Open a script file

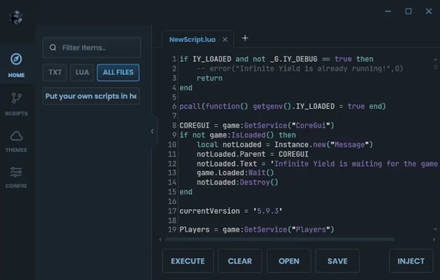289,261
